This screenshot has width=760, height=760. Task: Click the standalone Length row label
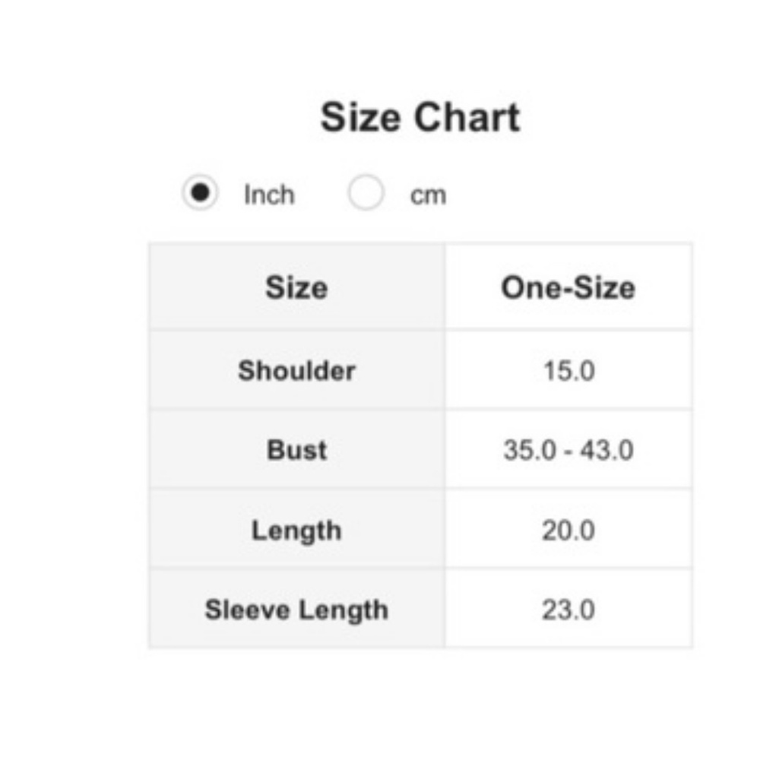click(296, 530)
